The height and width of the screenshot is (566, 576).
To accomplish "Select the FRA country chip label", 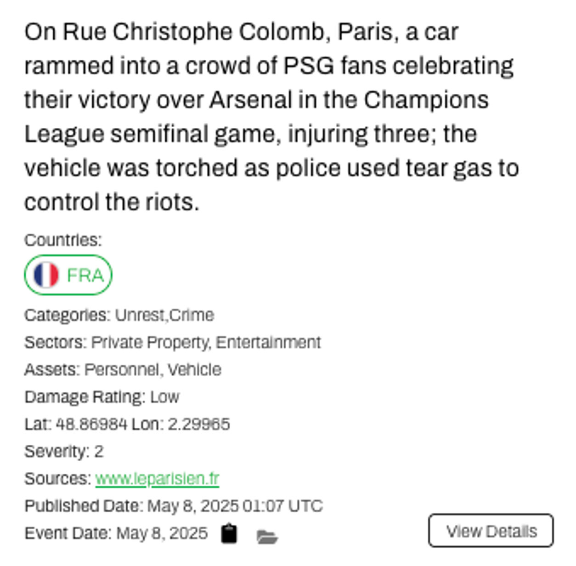I will click(x=85, y=275).
